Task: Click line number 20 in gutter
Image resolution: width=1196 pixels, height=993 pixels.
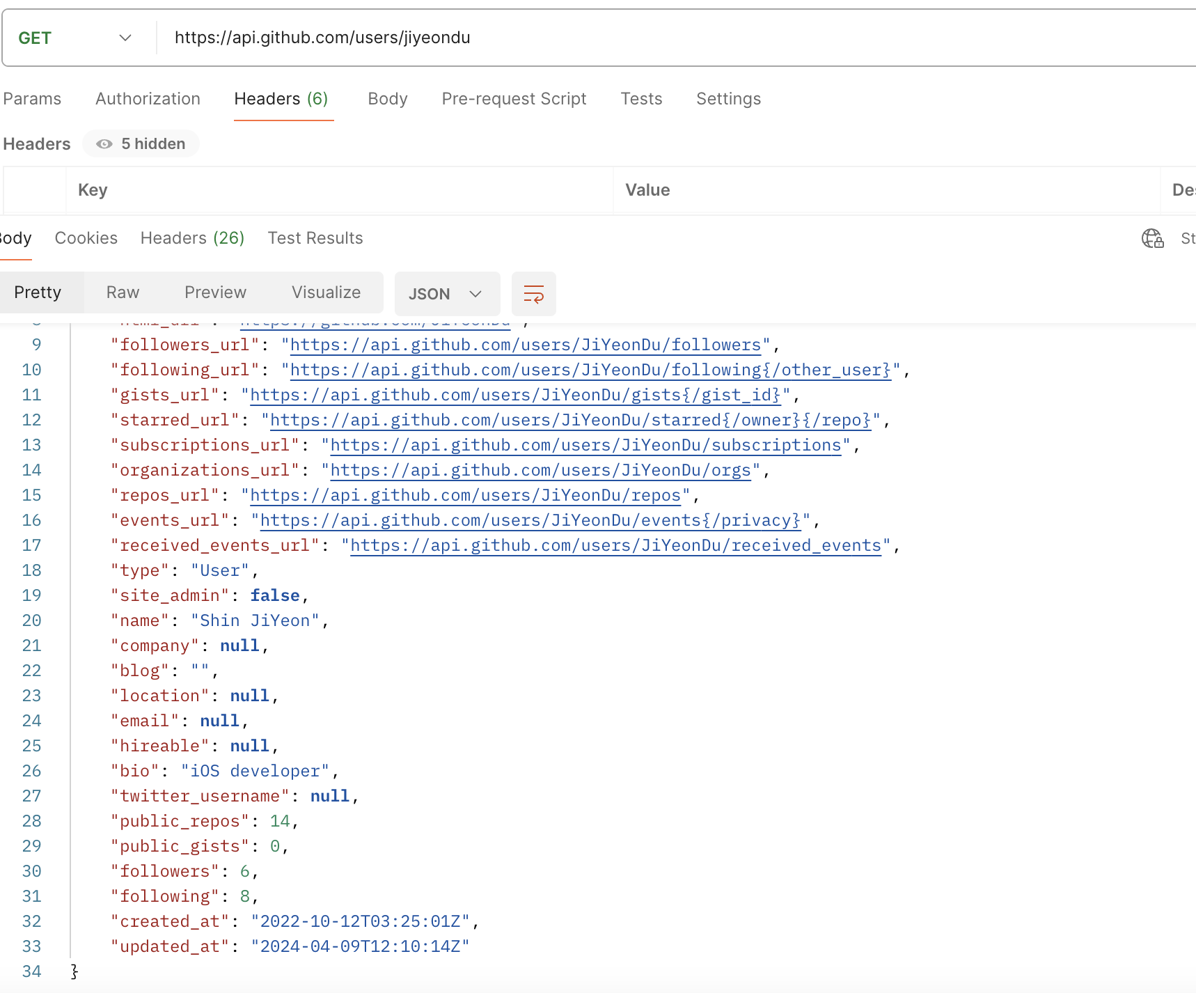Action: [x=31, y=620]
